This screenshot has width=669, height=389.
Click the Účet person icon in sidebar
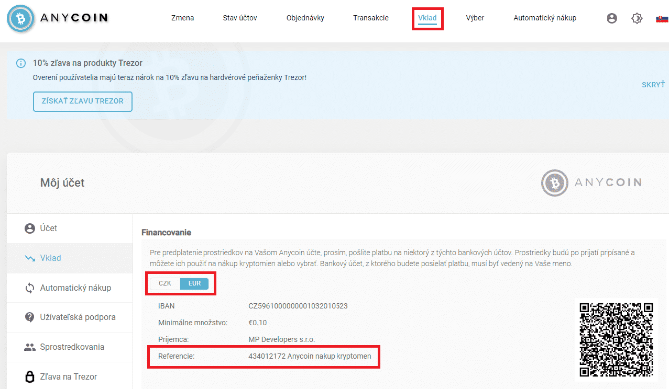[x=30, y=228]
